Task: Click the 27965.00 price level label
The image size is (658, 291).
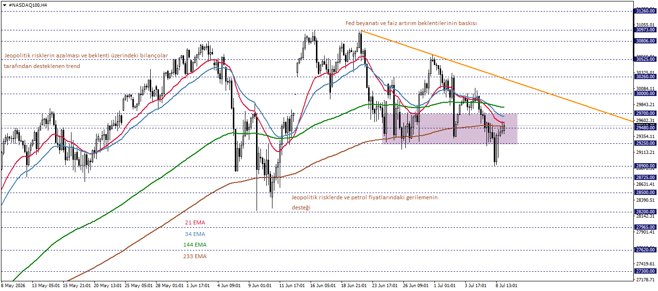Action: coord(645,227)
